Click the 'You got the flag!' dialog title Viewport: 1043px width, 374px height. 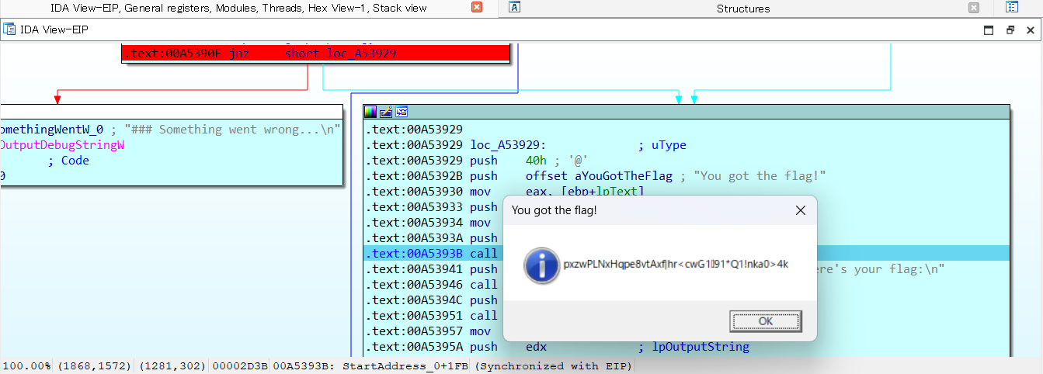coord(555,210)
